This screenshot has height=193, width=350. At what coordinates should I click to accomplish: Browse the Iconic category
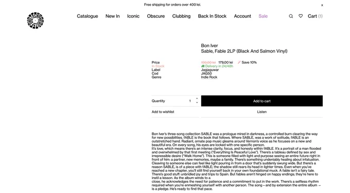coord(133,16)
